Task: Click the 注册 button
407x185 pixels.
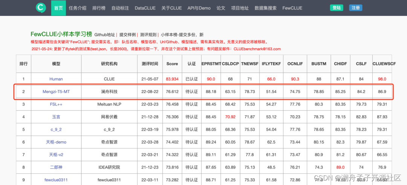Action: tap(356, 8)
